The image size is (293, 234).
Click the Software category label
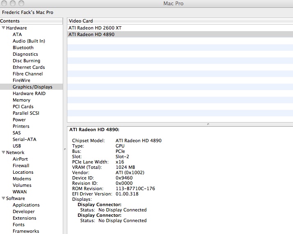point(15,198)
